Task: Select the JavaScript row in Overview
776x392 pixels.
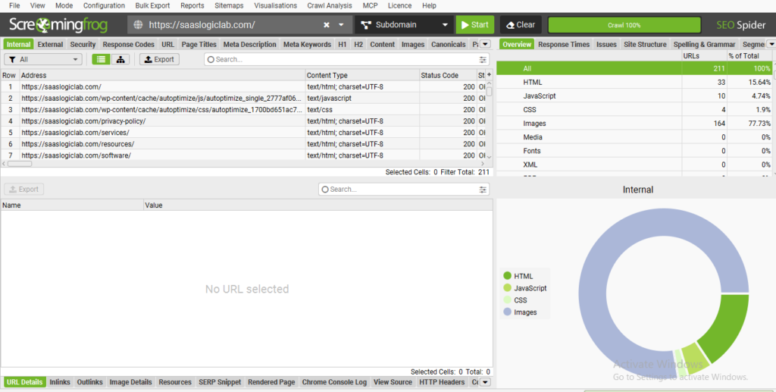Action: (634, 96)
